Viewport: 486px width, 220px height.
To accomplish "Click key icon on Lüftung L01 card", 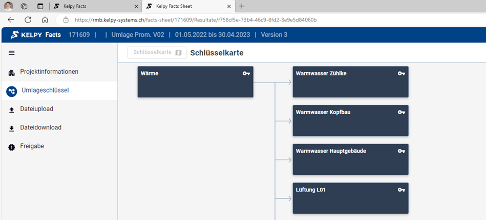I will coord(402,190).
